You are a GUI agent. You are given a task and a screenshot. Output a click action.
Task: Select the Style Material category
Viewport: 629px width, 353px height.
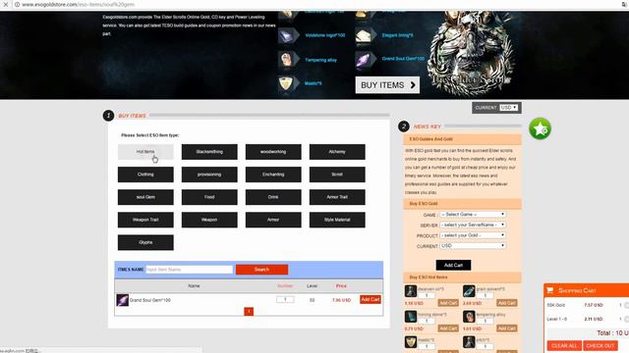pyautogui.click(x=337, y=220)
